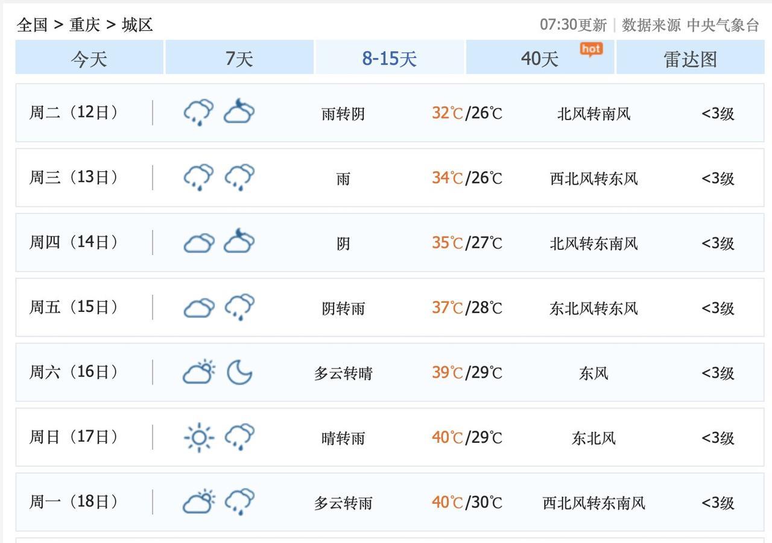772x543 pixels.
Task: Select the 周日（17日）forecast row
Action: coord(390,437)
